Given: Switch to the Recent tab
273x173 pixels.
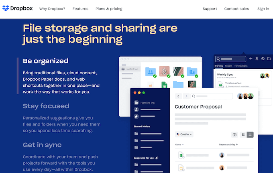Looking at the screenshot, I should pyautogui.click(x=228, y=66).
